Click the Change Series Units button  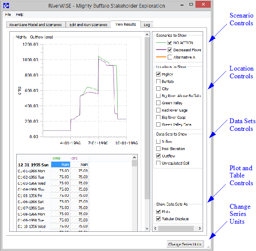tap(184, 244)
